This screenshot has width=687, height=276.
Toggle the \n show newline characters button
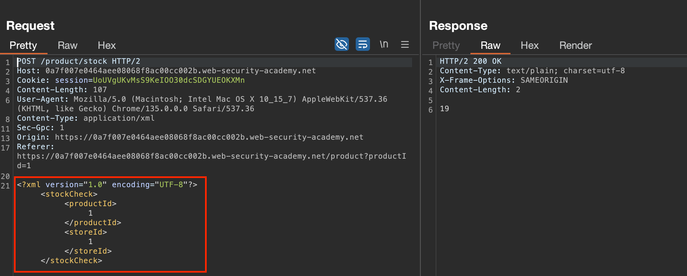(384, 44)
